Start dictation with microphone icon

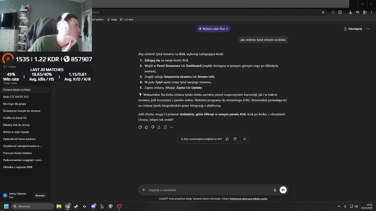coord(275,190)
